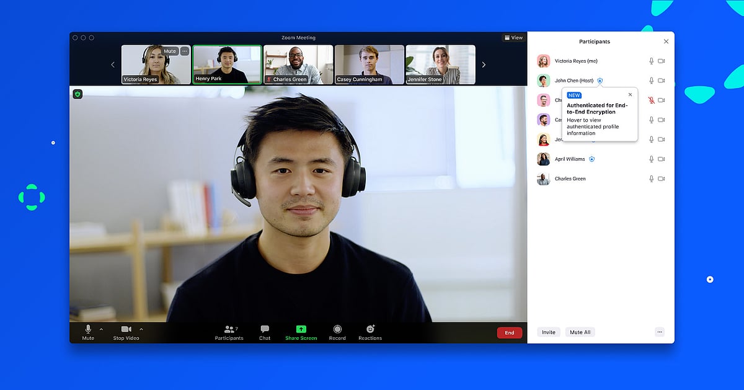
Task: Unmute the participant with the red microphone
Action: pyautogui.click(x=650, y=100)
